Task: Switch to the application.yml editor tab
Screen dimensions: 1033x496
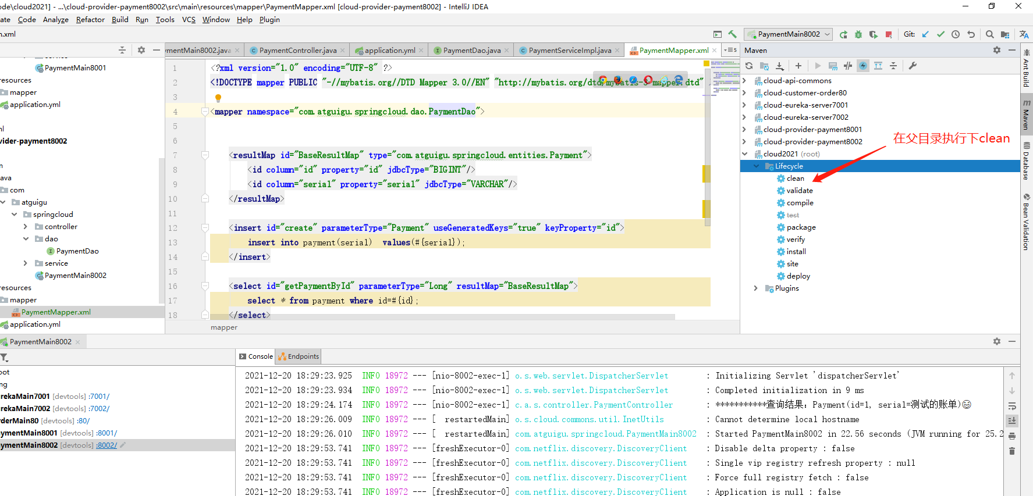Action: click(389, 50)
